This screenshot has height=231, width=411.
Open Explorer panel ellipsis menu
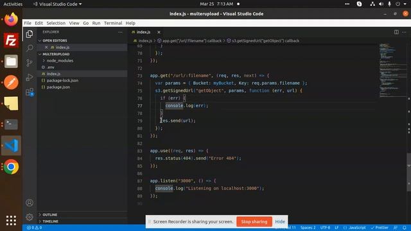point(120,32)
